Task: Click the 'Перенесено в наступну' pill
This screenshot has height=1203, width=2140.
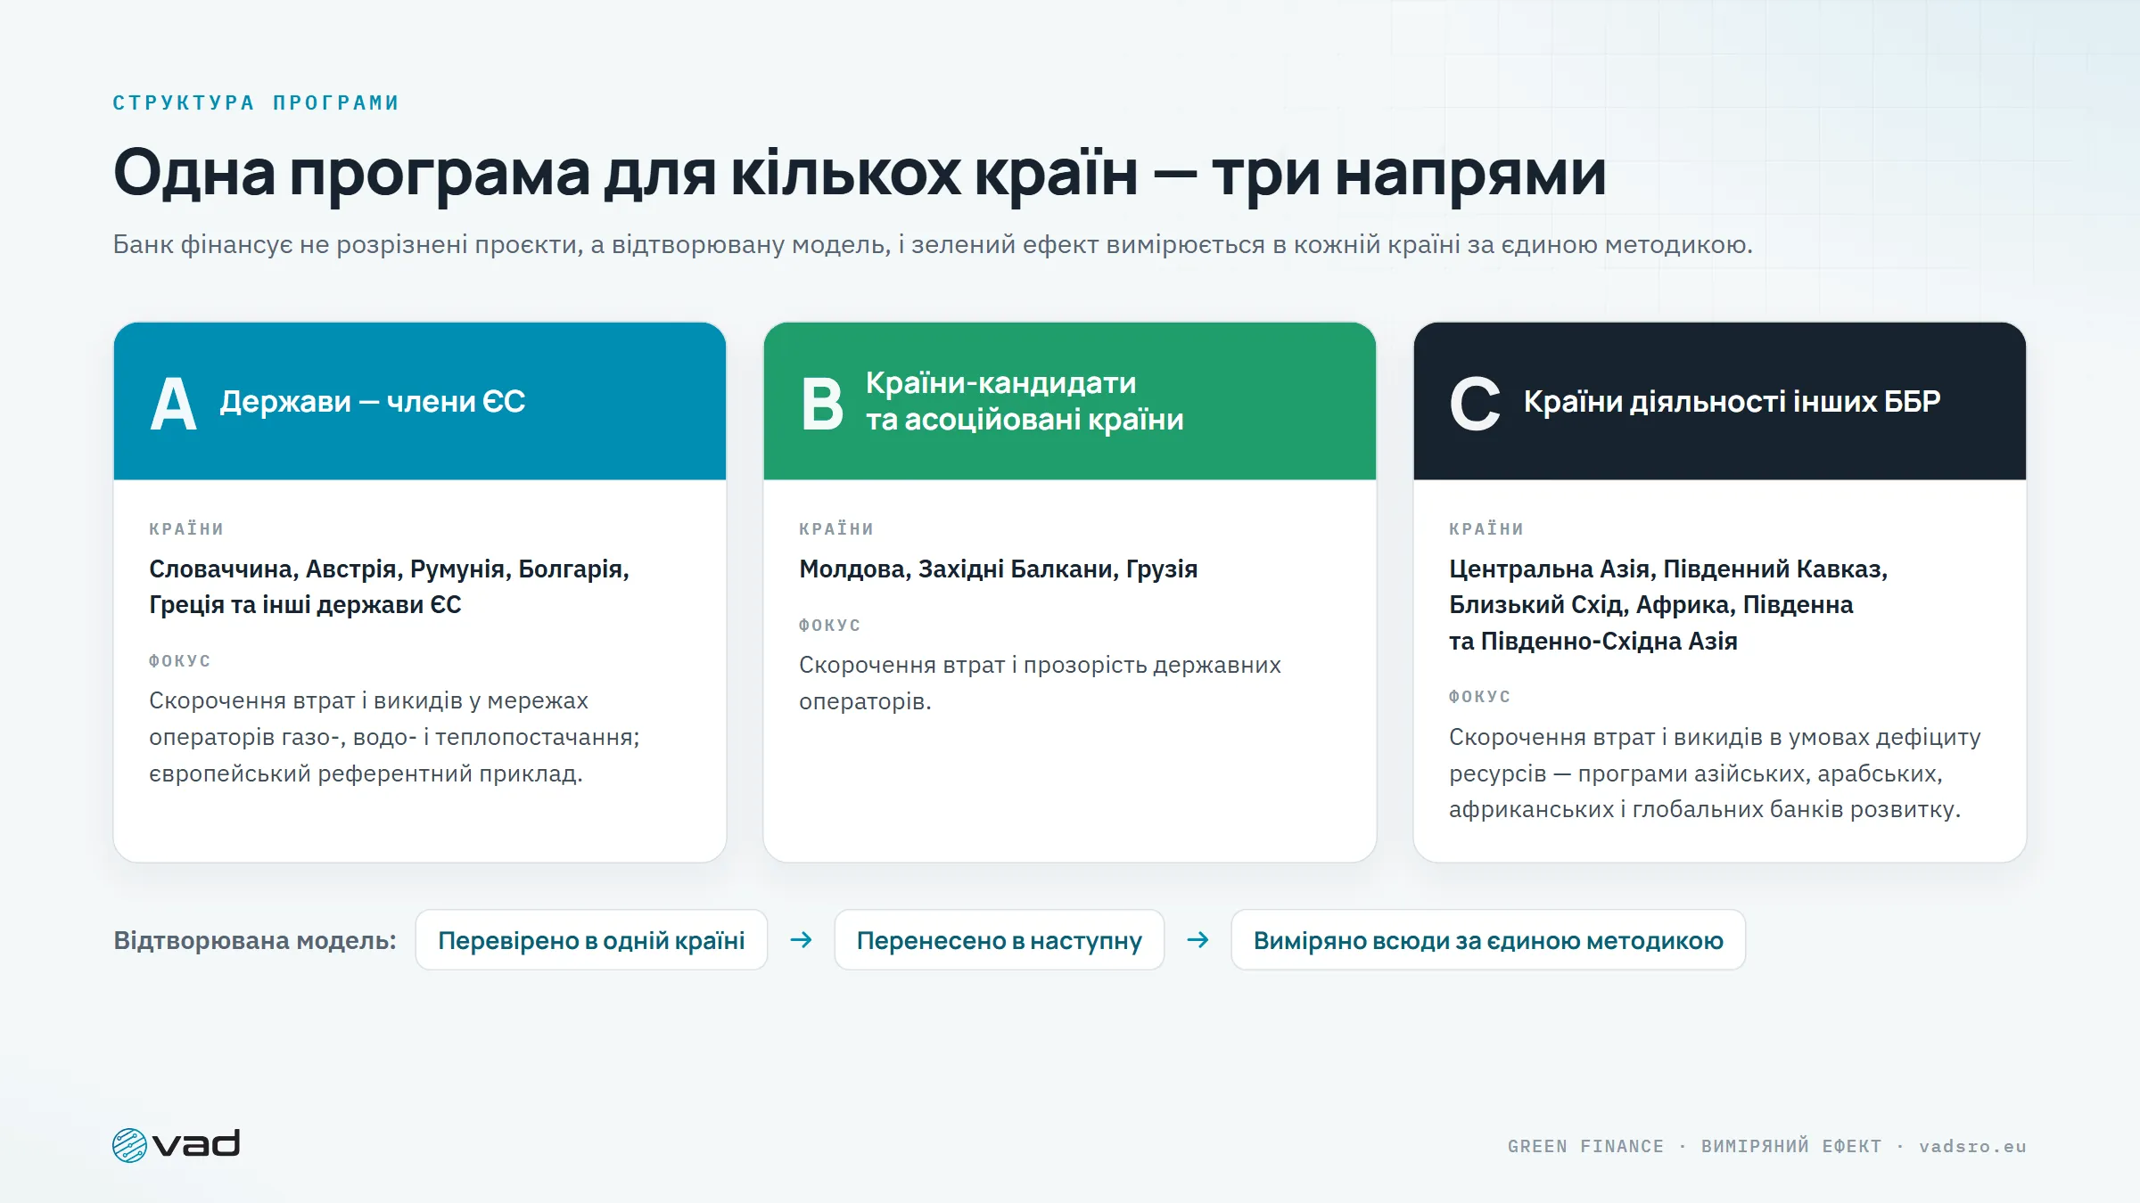Action: point(999,940)
